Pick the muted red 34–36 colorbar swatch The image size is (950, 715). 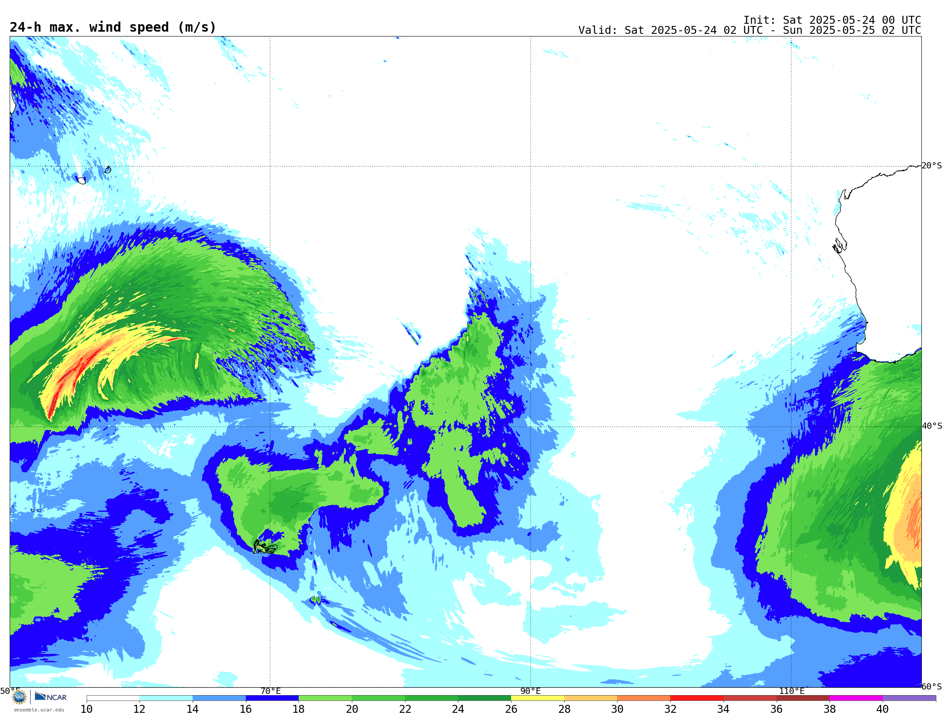tap(750, 698)
